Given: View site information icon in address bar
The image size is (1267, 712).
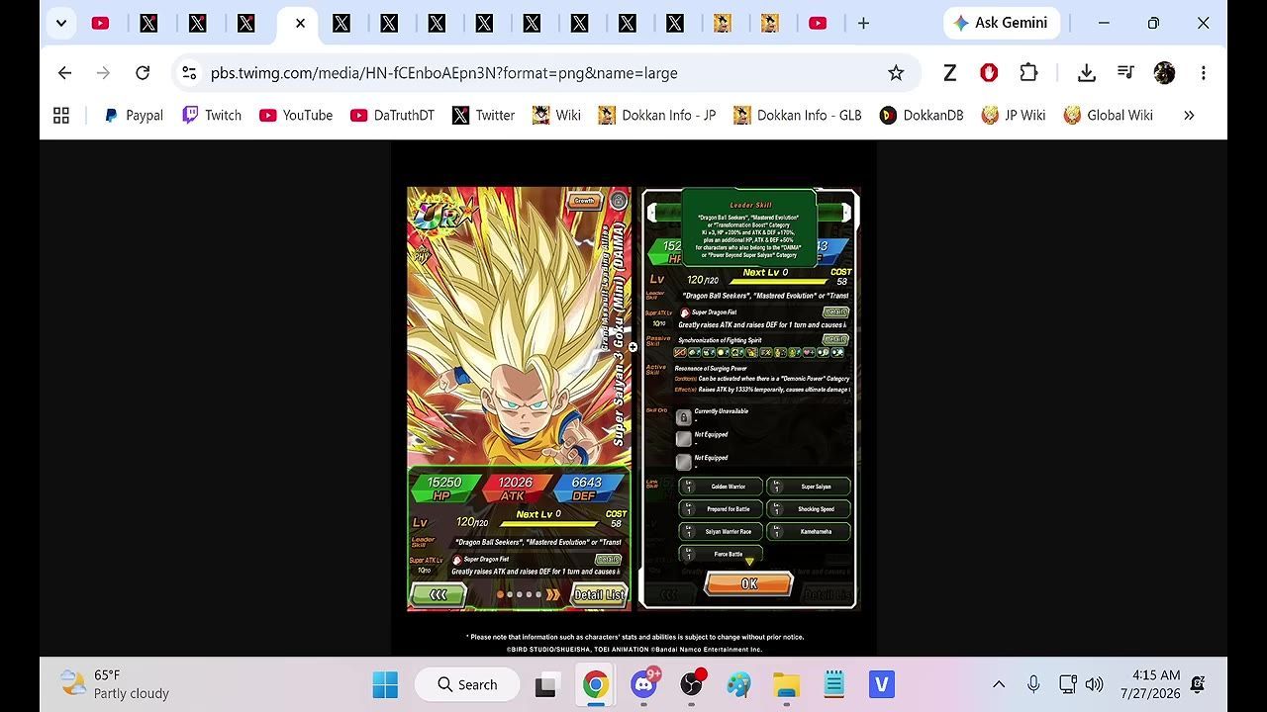Looking at the screenshot, I should click(x=189, y=73).
